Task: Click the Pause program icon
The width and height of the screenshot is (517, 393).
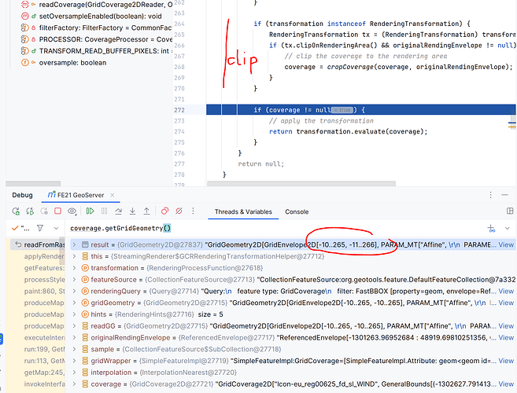Action: tap(104, 211)
